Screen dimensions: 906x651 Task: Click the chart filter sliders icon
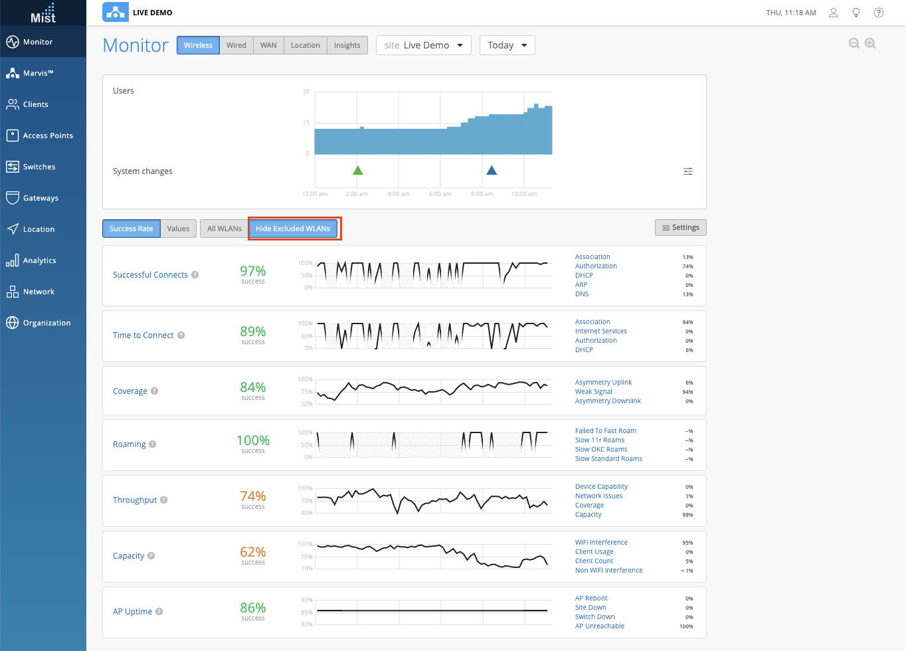pos(688,171)
